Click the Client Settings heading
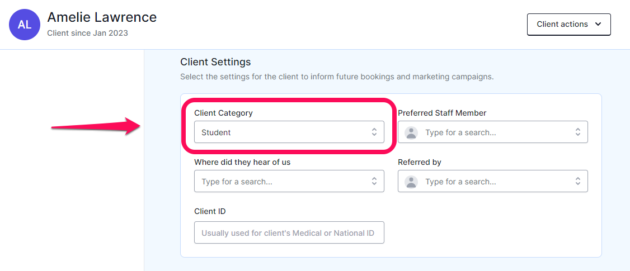The width and height of the screenshot is (630, 271). pos(215,62)
